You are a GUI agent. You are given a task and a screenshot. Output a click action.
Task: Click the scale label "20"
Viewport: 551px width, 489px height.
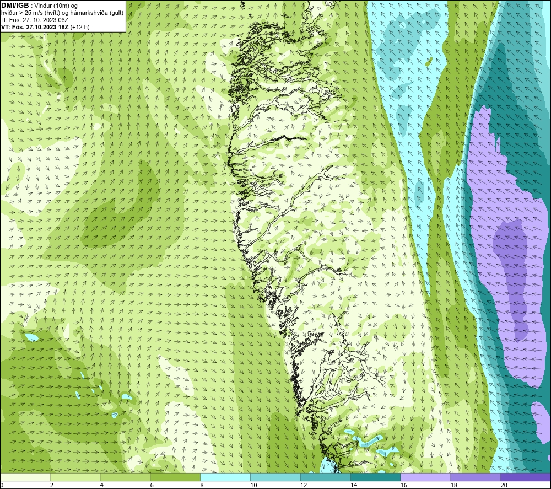[x=504, y=485]
